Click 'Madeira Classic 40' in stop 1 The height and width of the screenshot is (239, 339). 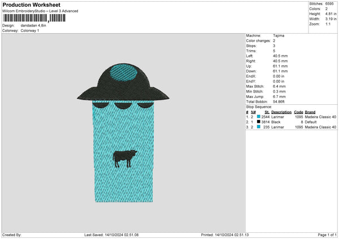coord(320,117)
